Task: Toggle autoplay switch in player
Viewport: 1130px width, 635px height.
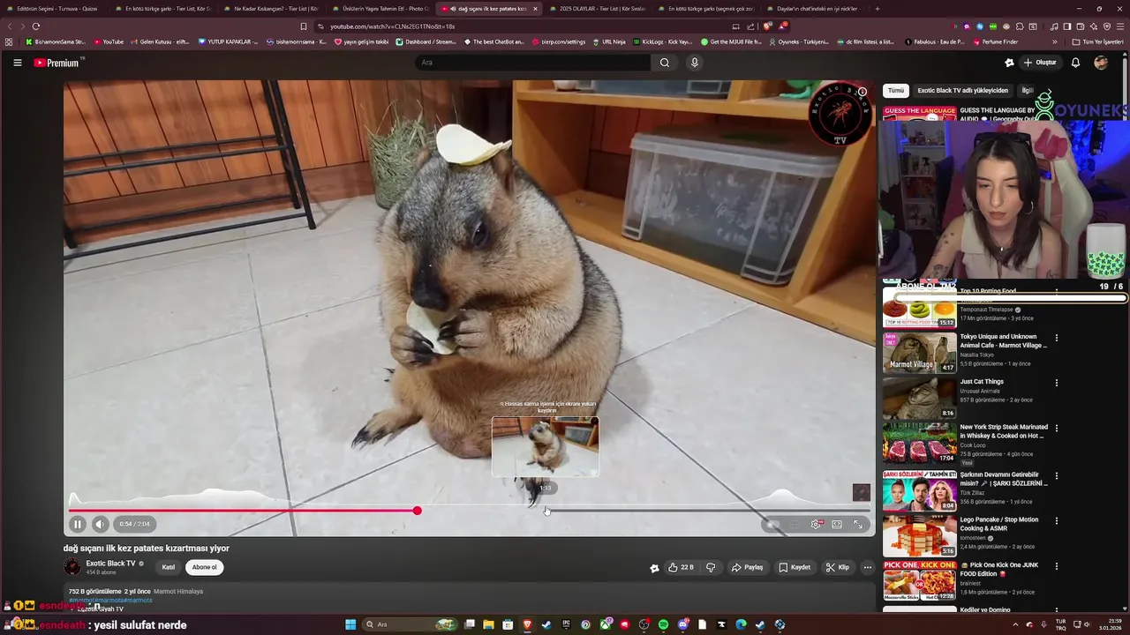Action: pyautogui.click(x=772, y=524)
